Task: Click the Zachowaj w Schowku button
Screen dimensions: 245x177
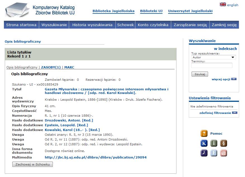Action: pyautogui.click(x=32, y=164)
